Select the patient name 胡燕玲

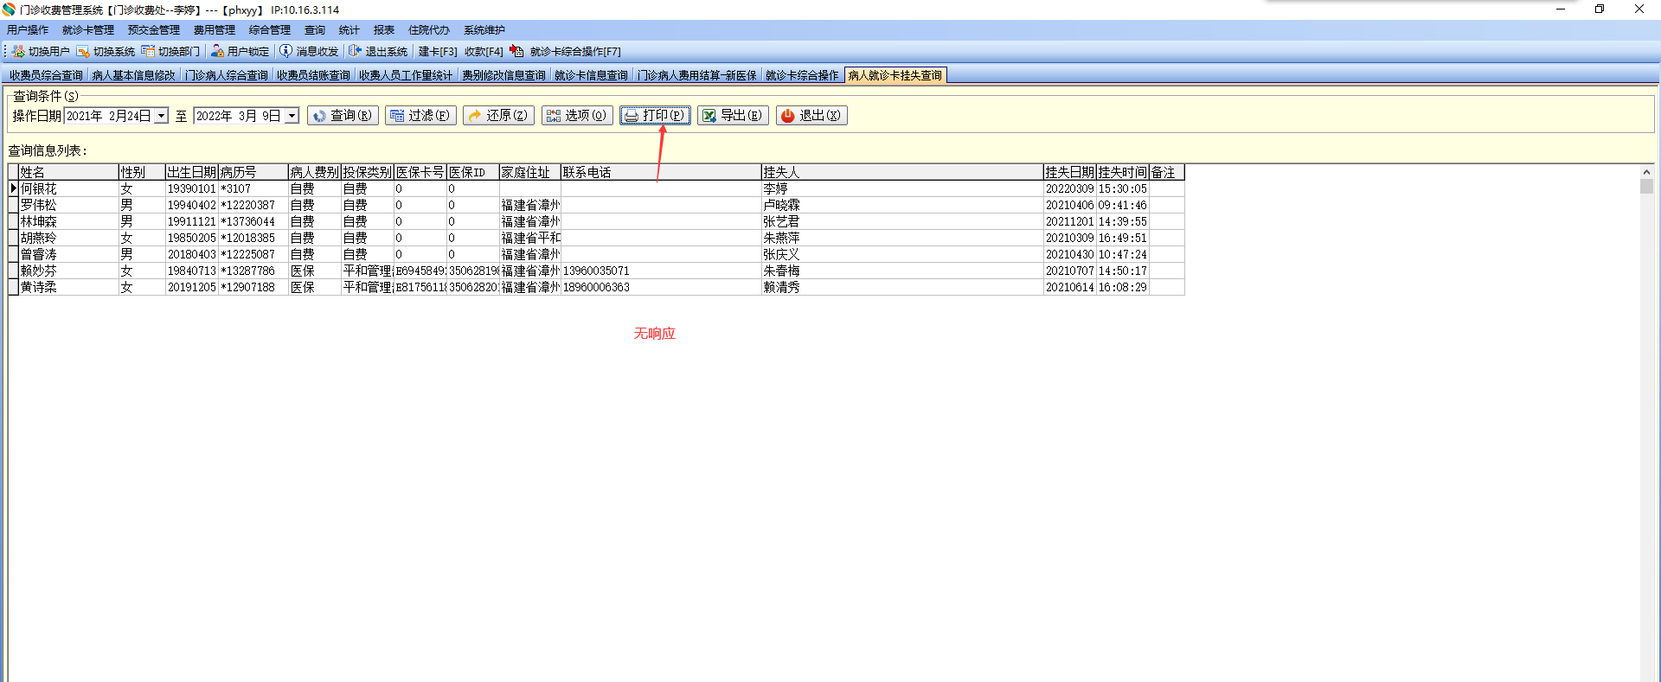click(39, 238)
